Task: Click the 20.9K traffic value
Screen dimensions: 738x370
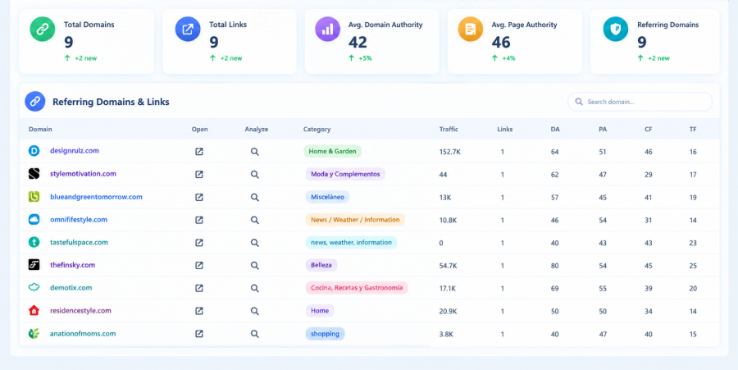Action: point(448,311)
